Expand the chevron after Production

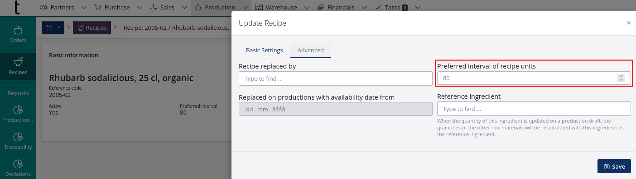tap(245, 8)
